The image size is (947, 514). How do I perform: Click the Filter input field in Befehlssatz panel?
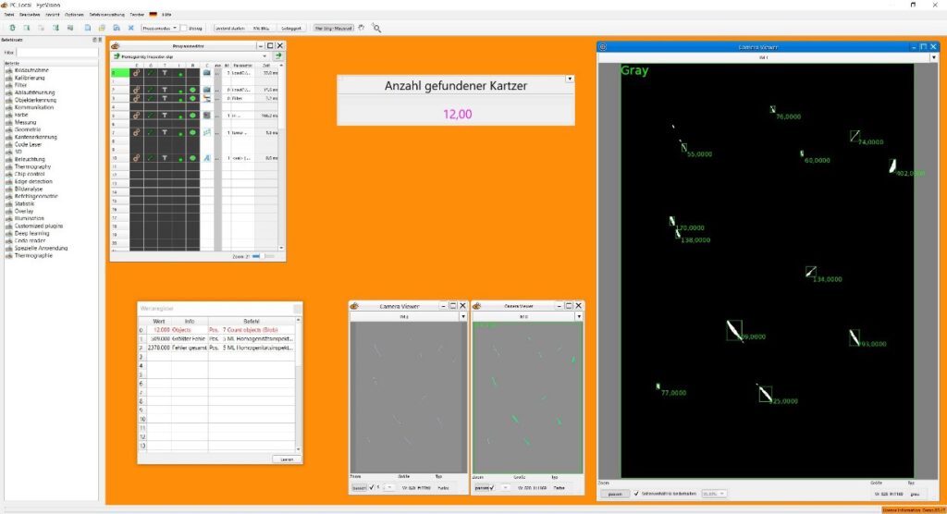[x=56, y=53]
